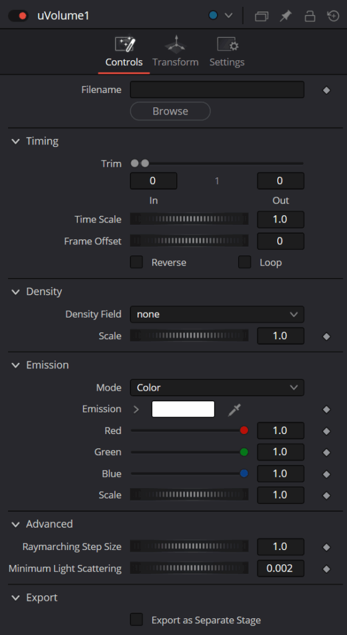
Task: Check Export as Separate Stage
Action: tap(137, 620)
